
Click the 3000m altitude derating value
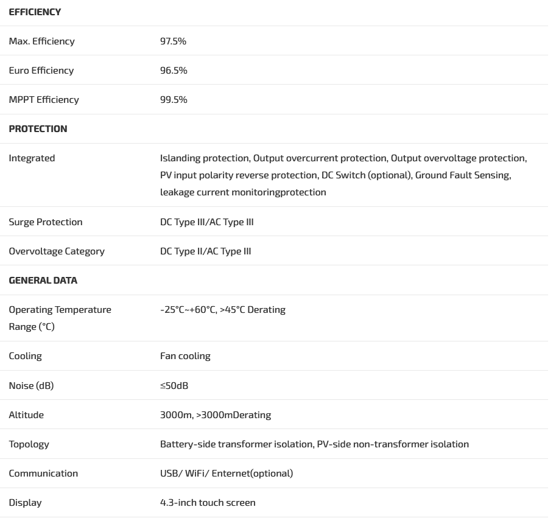tap(215, 415)
